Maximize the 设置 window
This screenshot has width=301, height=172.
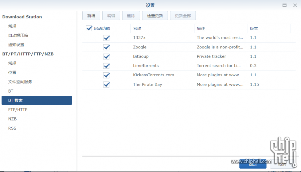tap(284, 5)
